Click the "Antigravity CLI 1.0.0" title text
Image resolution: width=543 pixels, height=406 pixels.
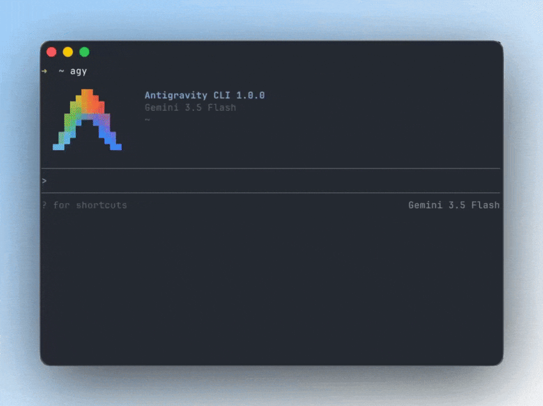pyautogui.click(x=205, y=96)
